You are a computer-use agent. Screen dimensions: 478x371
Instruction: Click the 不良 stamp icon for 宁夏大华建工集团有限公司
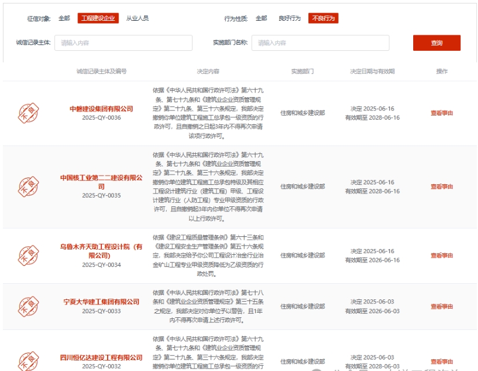(28, 306)
